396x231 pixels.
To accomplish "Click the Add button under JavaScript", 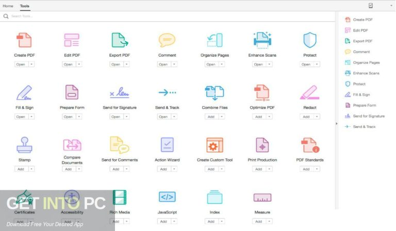I will (x=163, y=221).
